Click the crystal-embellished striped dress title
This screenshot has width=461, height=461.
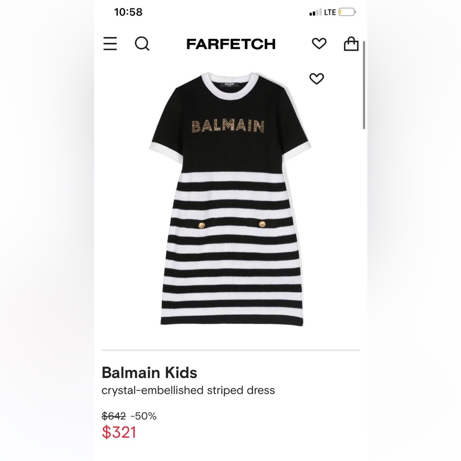pos(188,390)
